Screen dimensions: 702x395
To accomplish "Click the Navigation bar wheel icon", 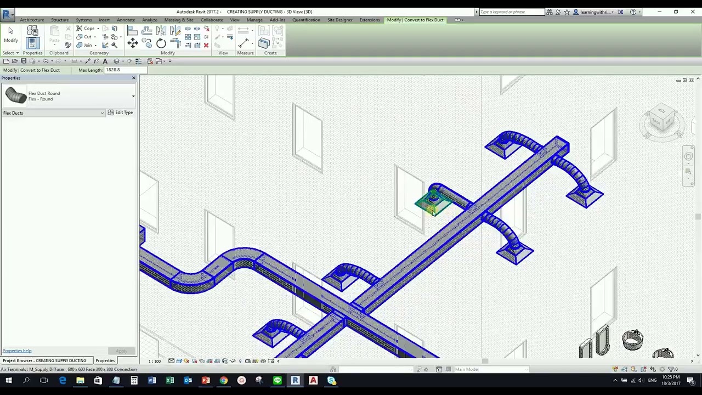I will 688,157.
